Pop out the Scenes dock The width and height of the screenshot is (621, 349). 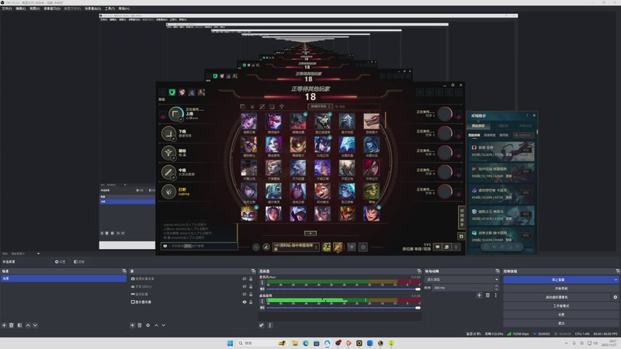coord(124,271)
